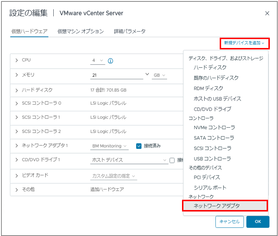Click LSI Logic パラレル for SCSI コントローラ 0

[x=108, y=103]
